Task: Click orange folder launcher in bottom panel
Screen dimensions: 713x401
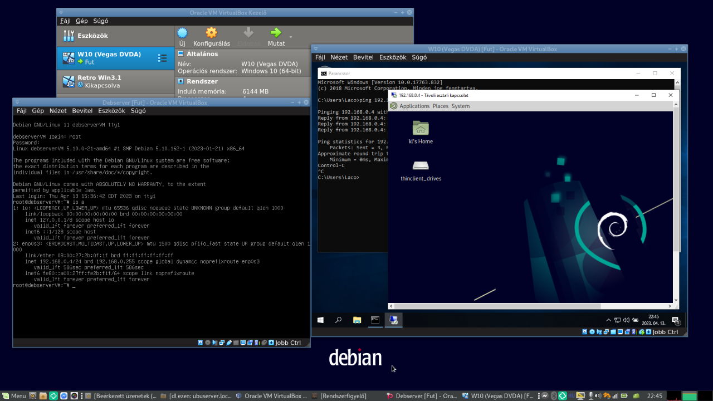Action: (43, 396)
